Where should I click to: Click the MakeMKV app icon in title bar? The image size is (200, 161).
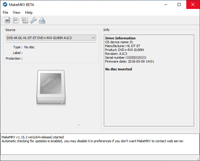pyautogui.click(x=5, y=4)
